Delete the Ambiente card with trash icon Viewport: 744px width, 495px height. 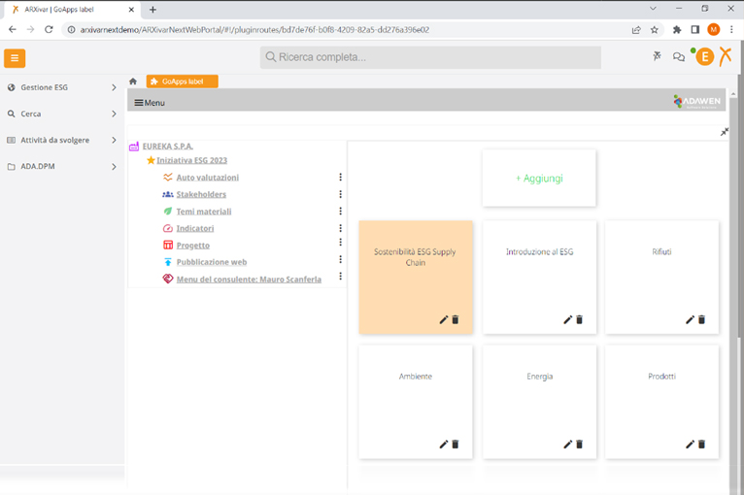[x=456, y=445]
